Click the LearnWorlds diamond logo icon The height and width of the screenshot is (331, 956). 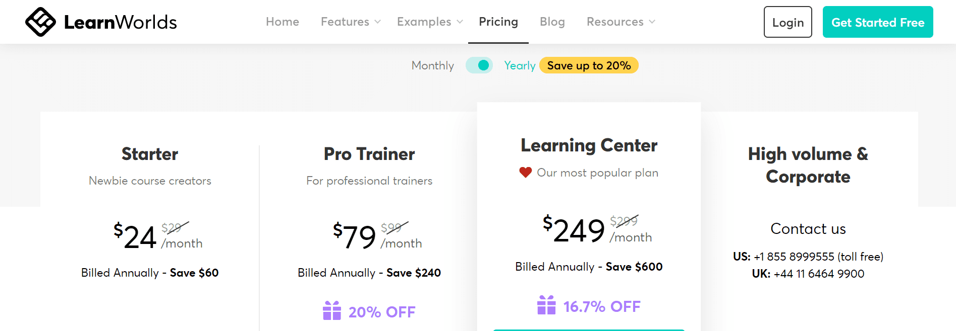(40, 22)
